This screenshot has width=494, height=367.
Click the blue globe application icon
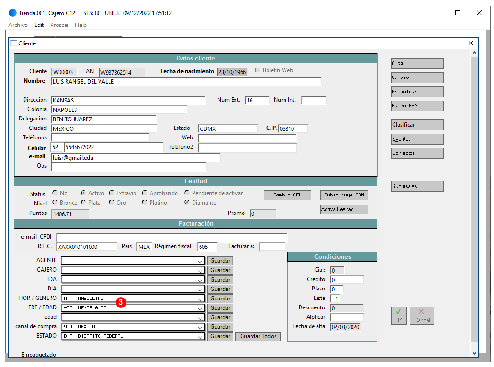point(13,13)
